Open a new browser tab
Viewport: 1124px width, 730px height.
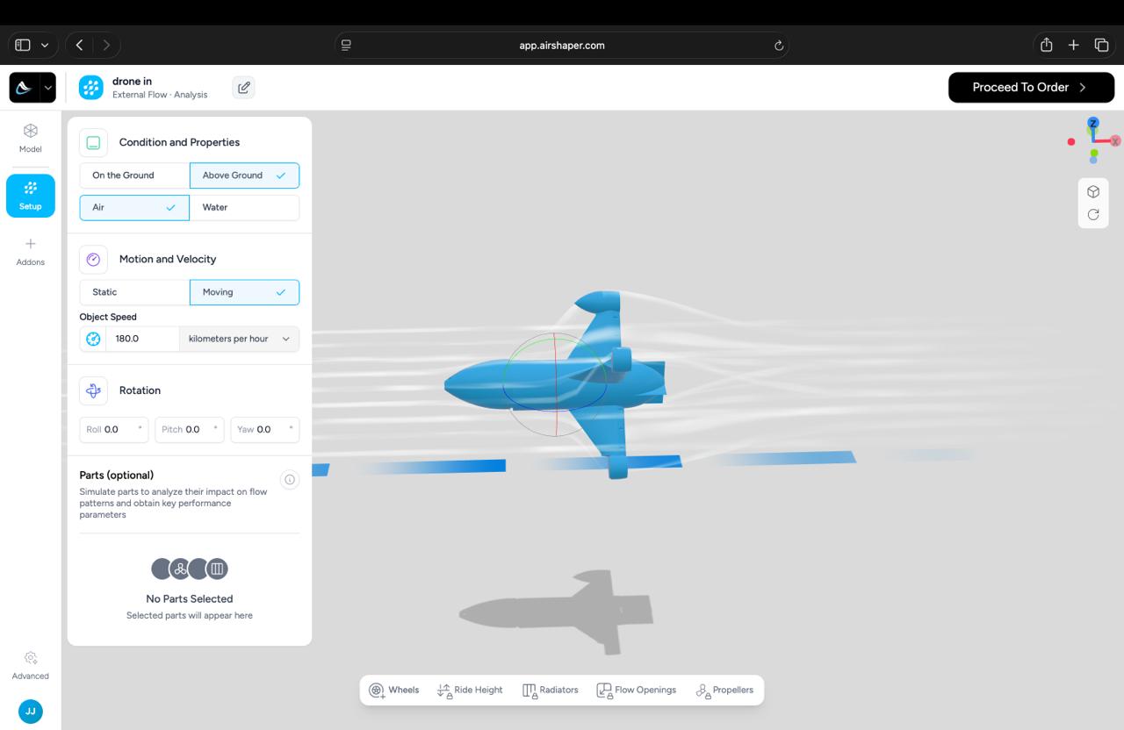1074,46
